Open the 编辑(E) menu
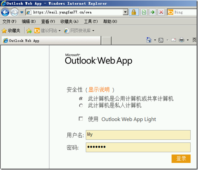This screenshot has height=170, width=198. (29, 21)
